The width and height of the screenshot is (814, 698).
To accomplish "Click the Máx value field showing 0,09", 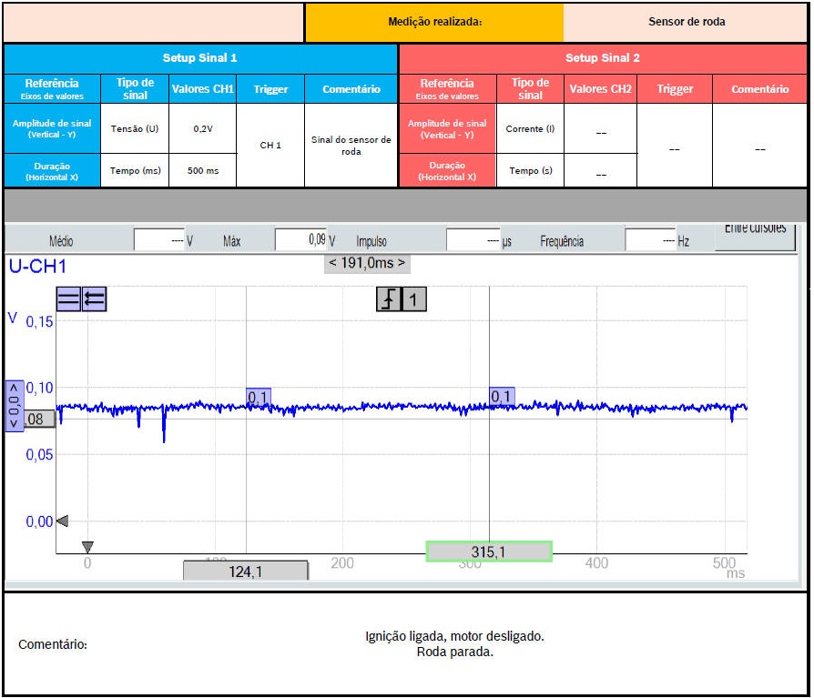I will [300, 240].
